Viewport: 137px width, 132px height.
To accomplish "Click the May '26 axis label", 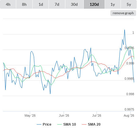I will pos(30,115).
